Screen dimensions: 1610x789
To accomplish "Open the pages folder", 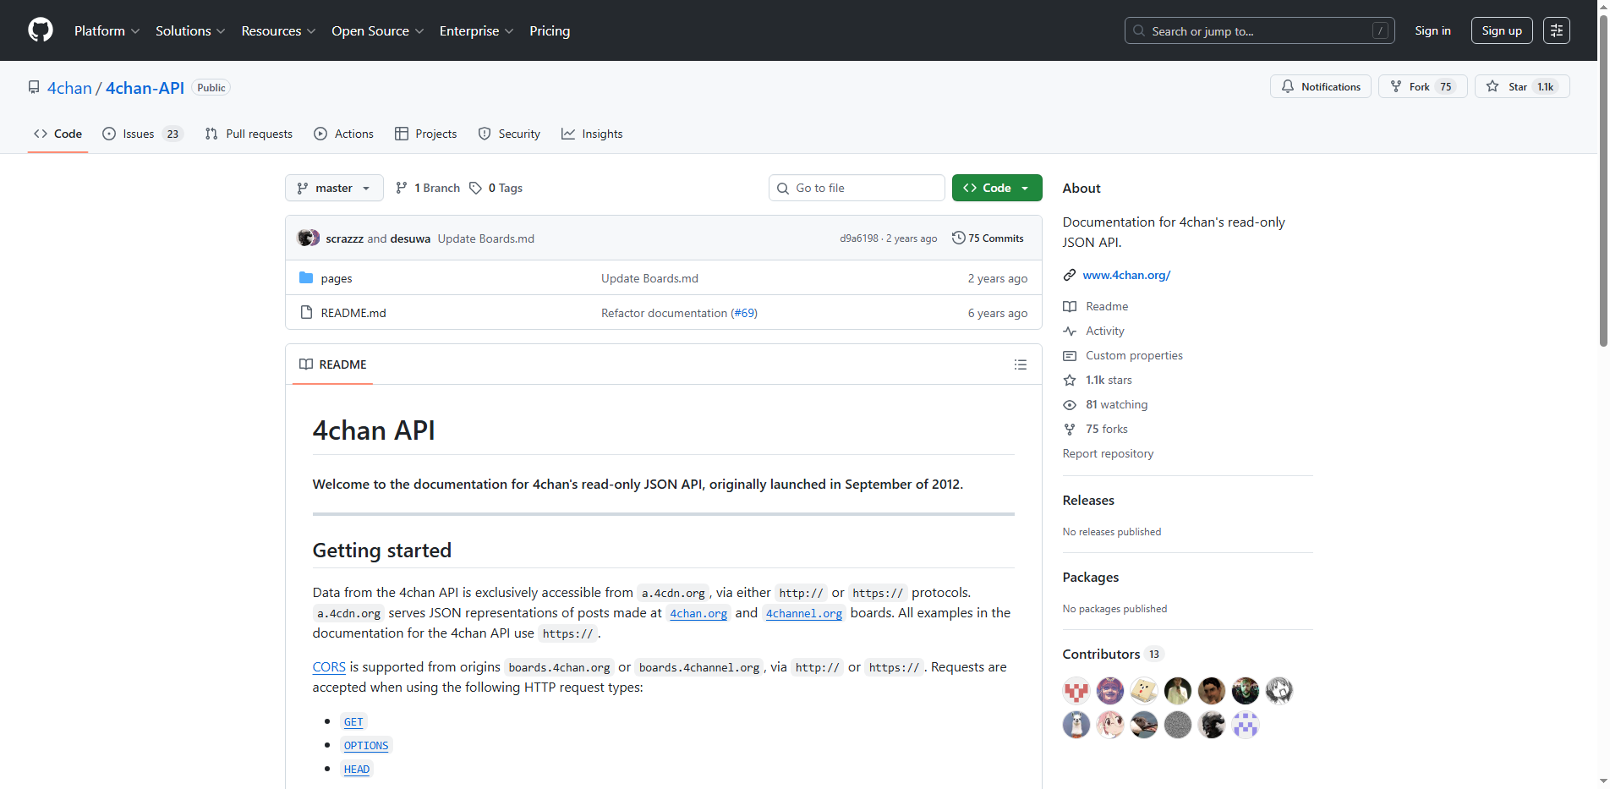I will coord(337,278).
